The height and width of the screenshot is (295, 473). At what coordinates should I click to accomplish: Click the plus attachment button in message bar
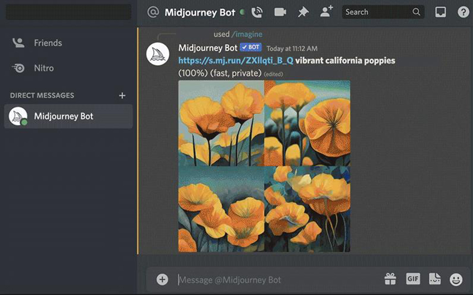point(162,280)
